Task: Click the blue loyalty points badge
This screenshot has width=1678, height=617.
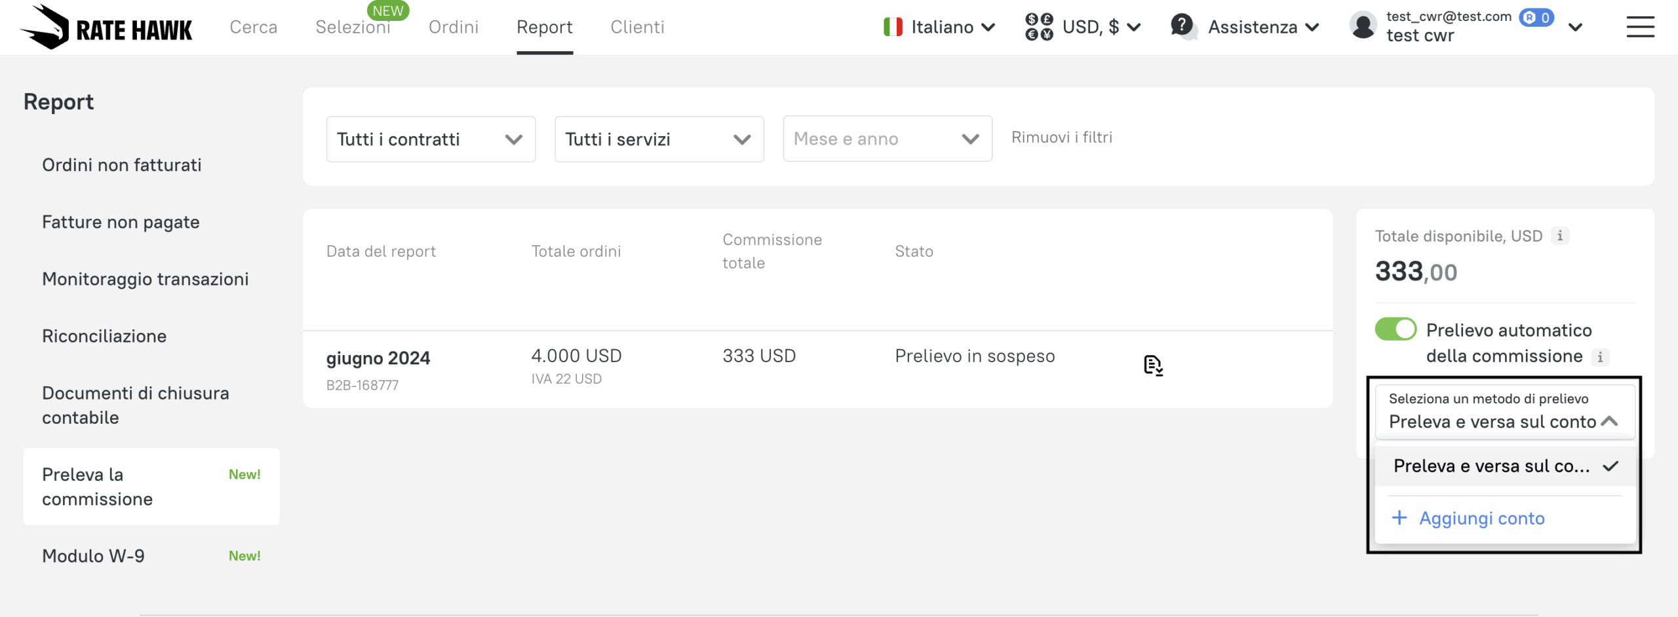Action: click(1536, 18)
